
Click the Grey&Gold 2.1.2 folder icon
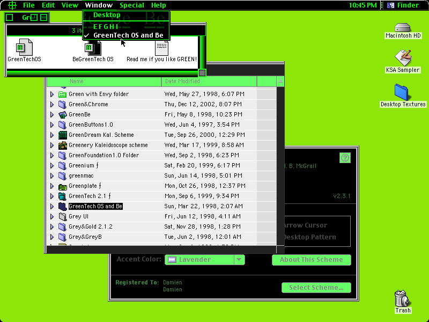(62, 226)
